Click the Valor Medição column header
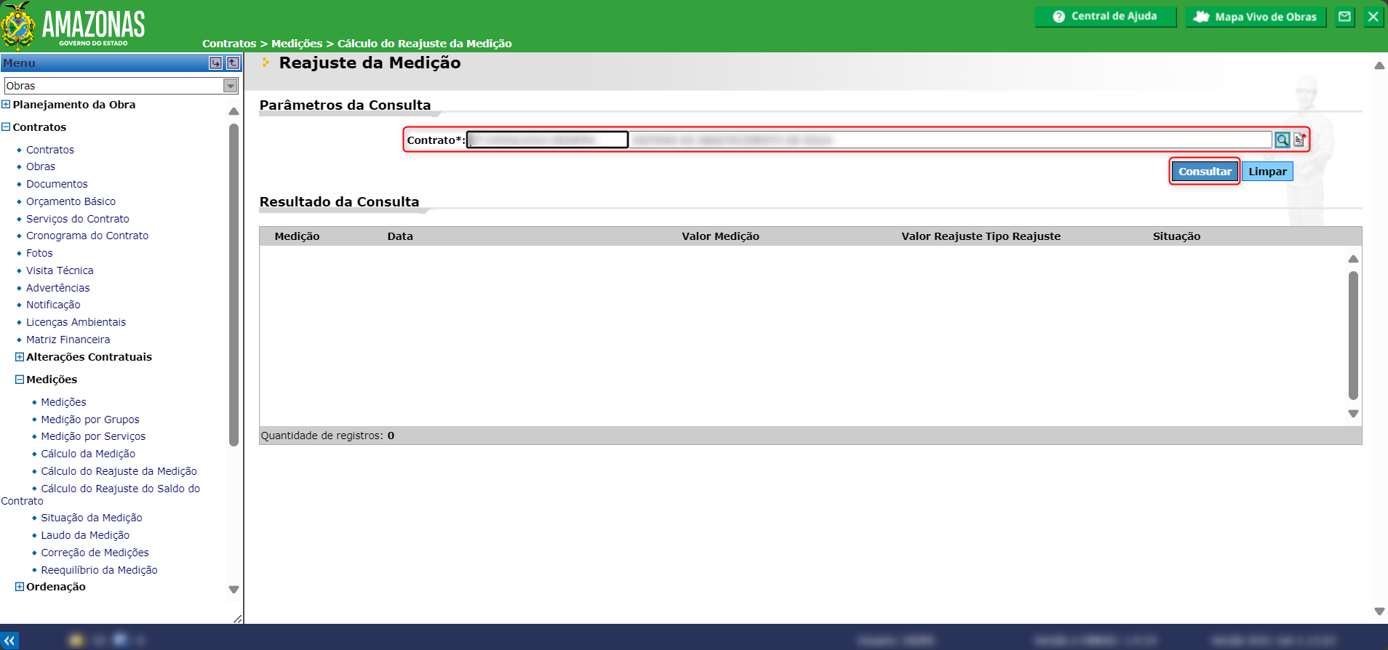 click(720, 236)
